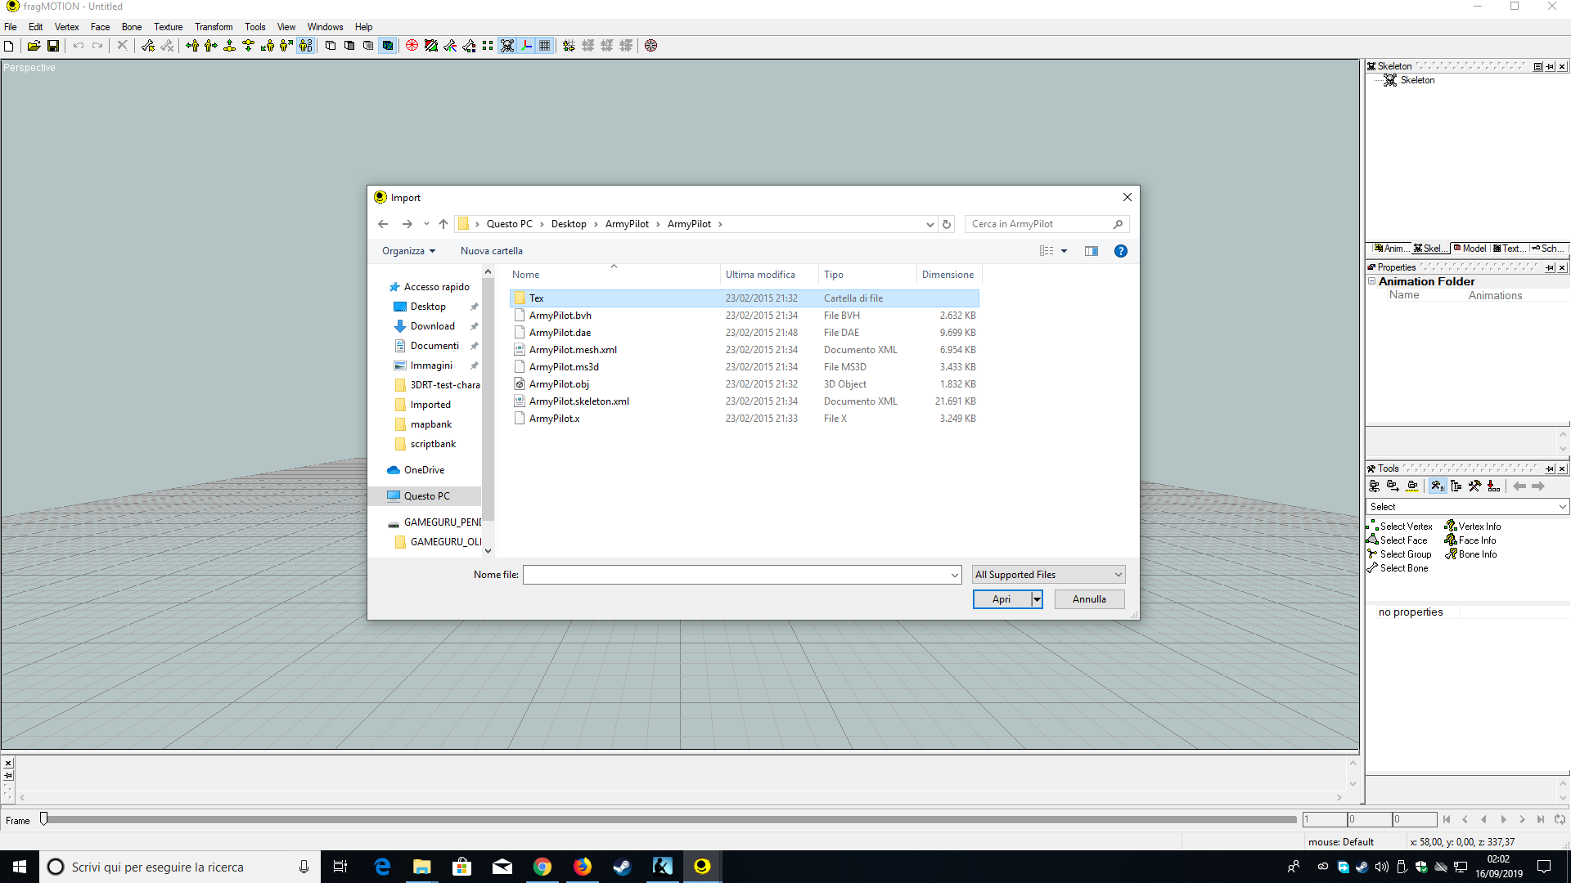The image size is (1571, 883).
Task: Click the Frame timeline slider handle
Action: [44, 818]
